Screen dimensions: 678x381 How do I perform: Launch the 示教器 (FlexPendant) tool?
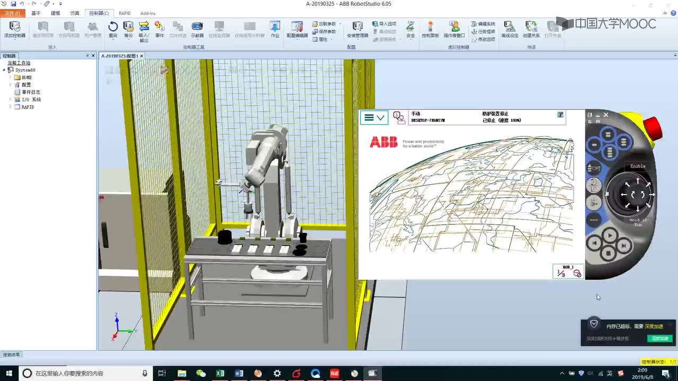pyautogui.click(x=197, y=30)
